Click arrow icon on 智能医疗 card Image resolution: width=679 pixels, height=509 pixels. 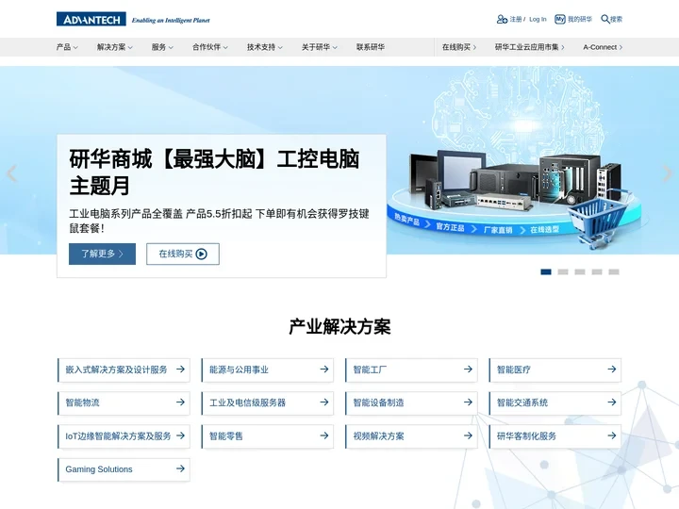point(612,369)
